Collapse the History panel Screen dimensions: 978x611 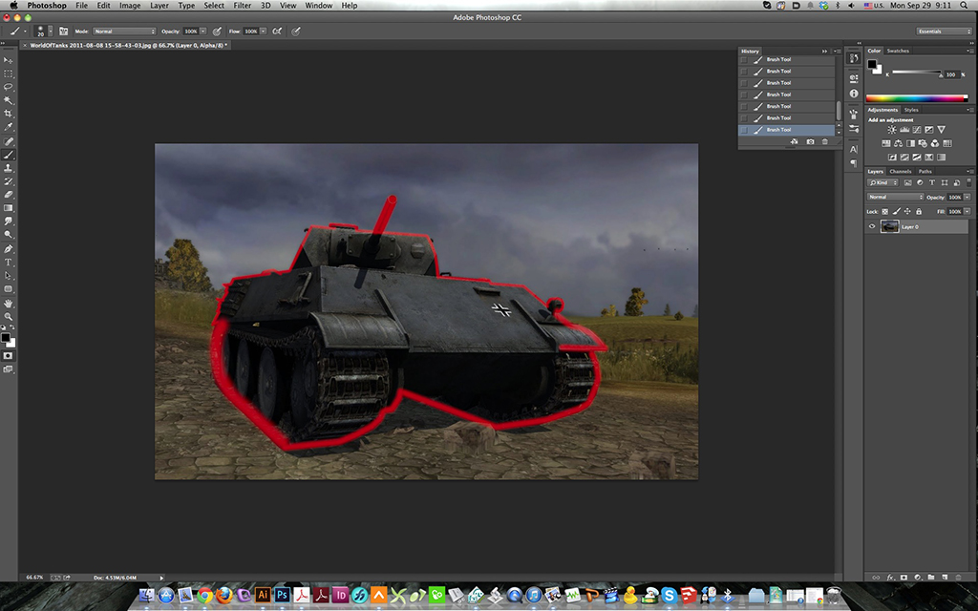(x=824, y=52)
